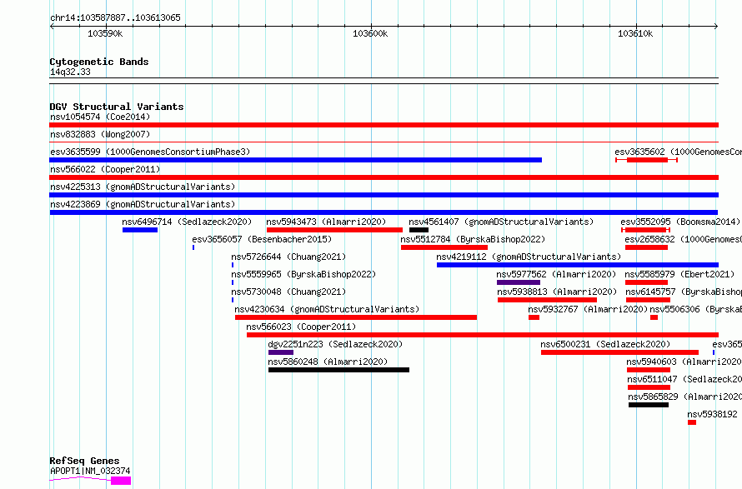Open nsv5512784 (ByrskaBishop2022) label
The width and height of the screenshot is (742, 489).
coord(473,239)
